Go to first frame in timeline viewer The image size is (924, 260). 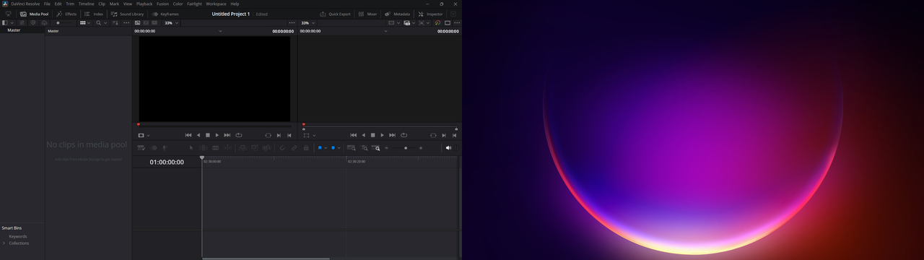354,135
